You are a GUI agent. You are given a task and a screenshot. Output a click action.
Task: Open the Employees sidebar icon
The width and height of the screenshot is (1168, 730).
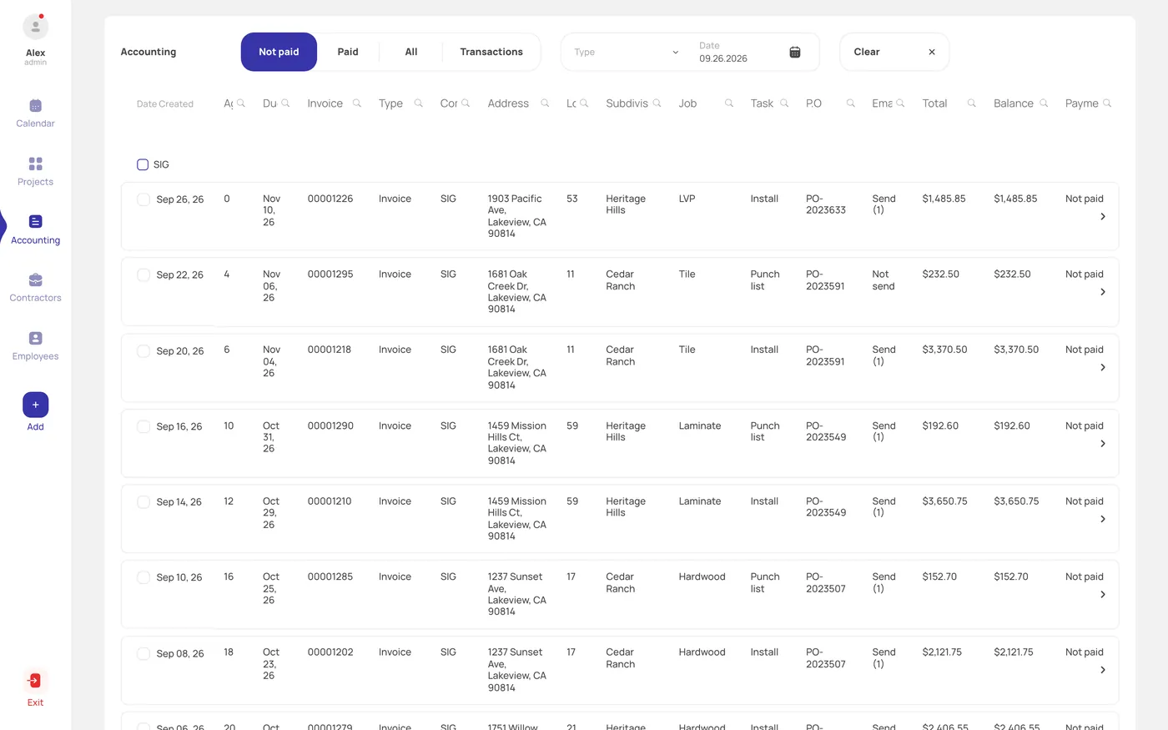point(35,338)
